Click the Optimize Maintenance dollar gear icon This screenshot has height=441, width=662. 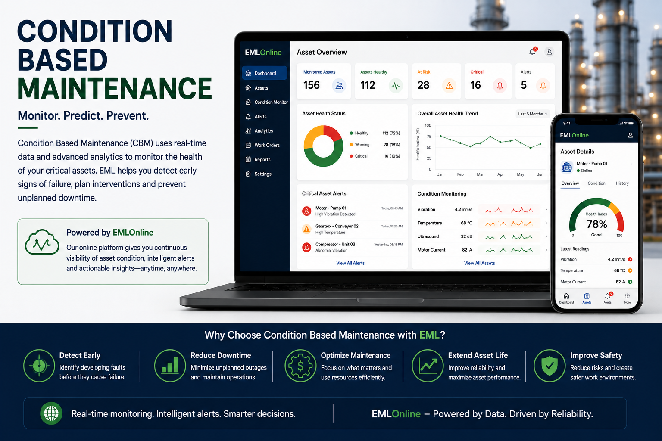300,366
